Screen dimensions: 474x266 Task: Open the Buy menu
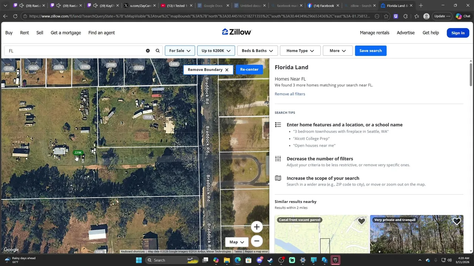point(9,33)
